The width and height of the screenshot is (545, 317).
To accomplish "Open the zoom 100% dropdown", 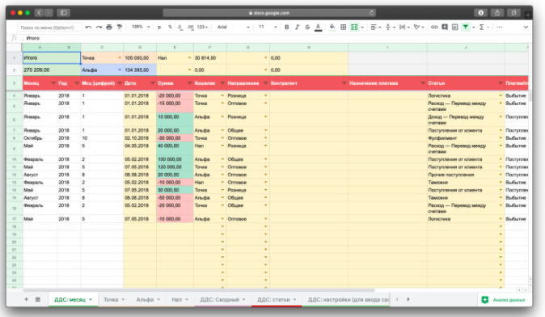I will coord(141,27).
